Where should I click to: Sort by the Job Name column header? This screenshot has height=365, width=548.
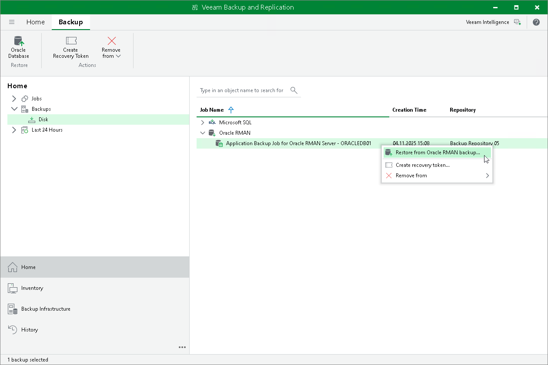tap(213, 109)
